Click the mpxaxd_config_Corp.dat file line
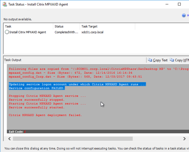 pos(75,76)
